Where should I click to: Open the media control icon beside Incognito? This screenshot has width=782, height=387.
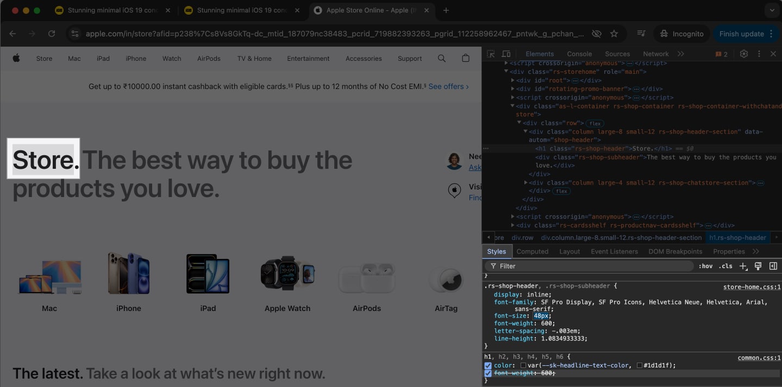(x=641, y=34)
